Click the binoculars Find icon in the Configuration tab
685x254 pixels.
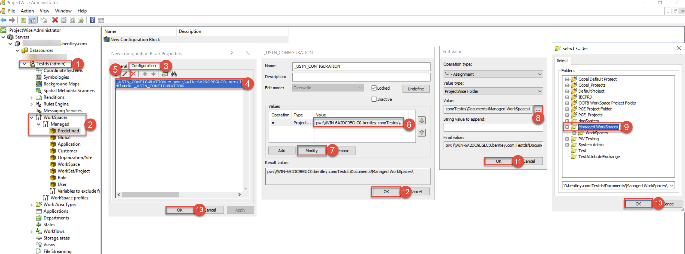pos(174,74)
